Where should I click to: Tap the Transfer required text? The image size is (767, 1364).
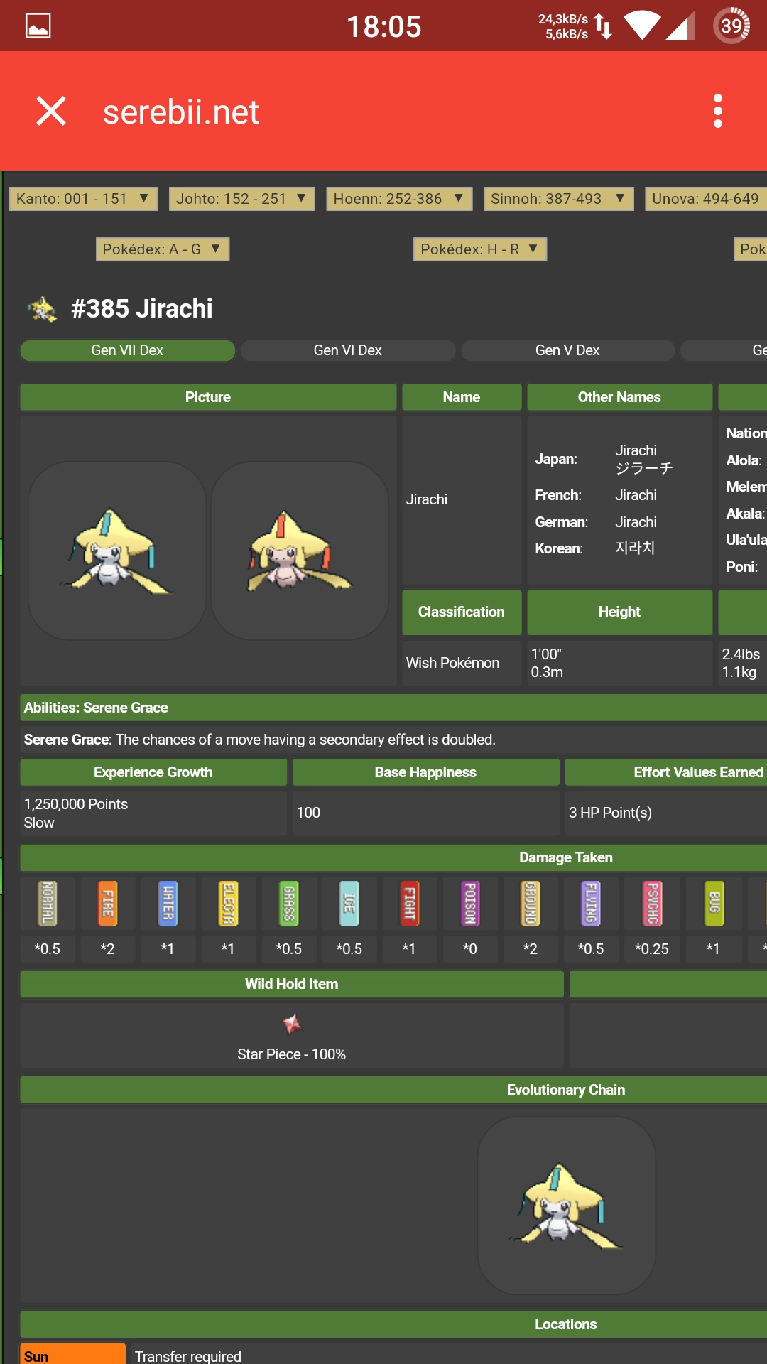pyautogui.click(x=188, y=1356)
